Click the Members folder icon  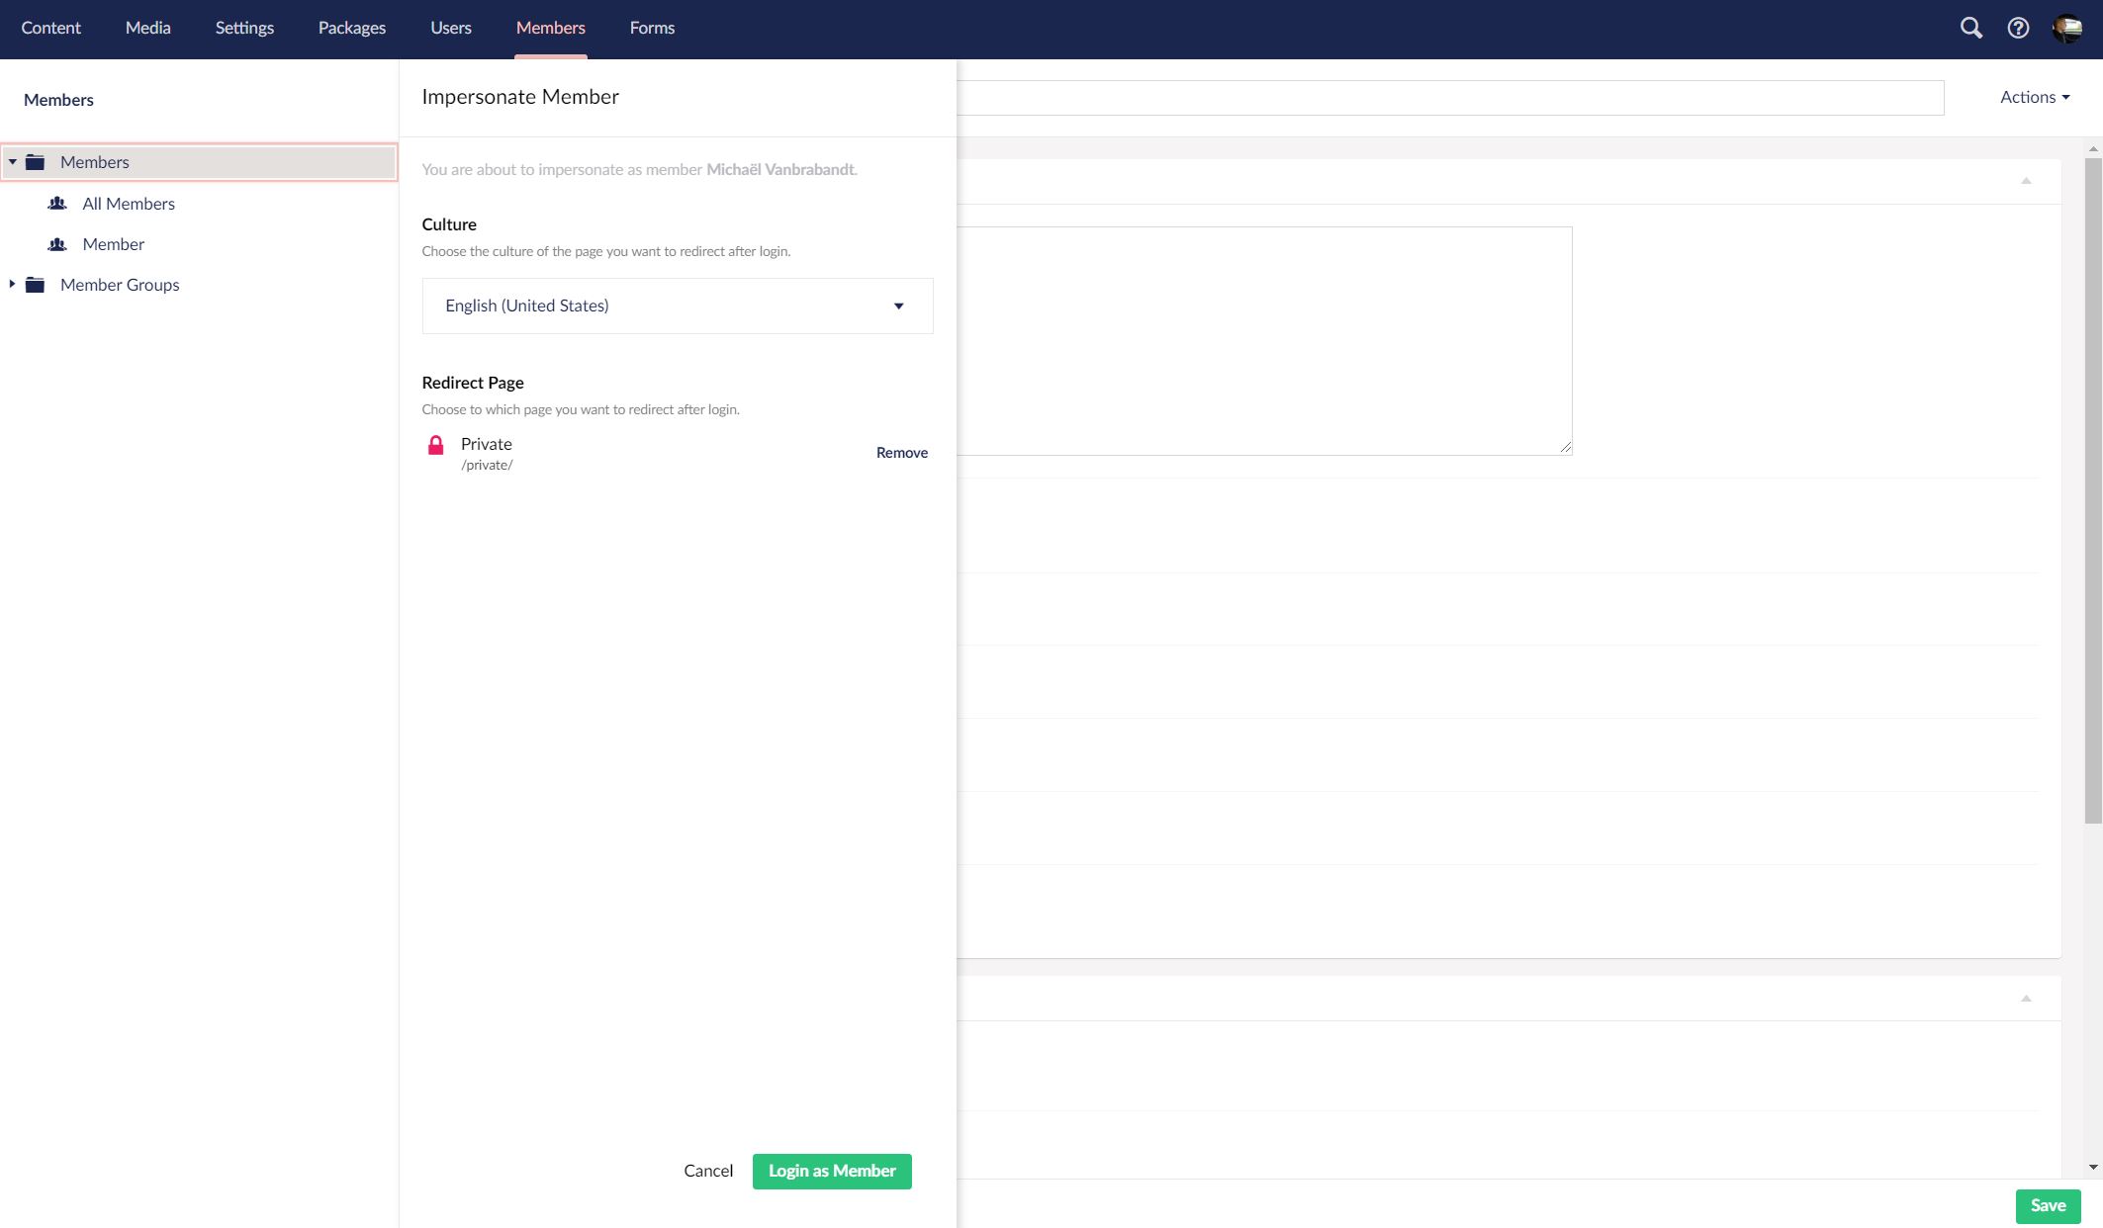click(36, 162)
